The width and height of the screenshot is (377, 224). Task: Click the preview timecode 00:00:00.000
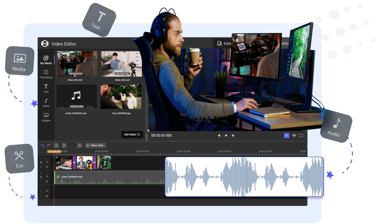point(161,135)
